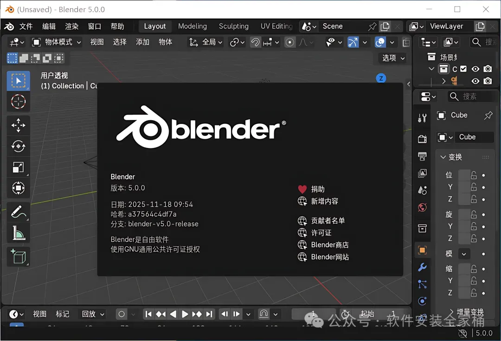Image resolution: width=501 pixels, height=341 pixels.
Task: Select the Transform tool
Action: (x=18, y=188)
